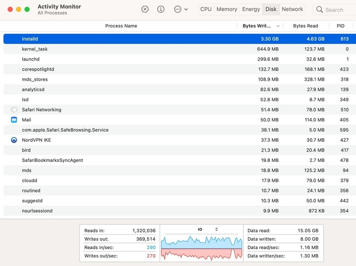This screenshot has height=266, width=356.
Task: Focus the Search input field
Action: point(334,10)
